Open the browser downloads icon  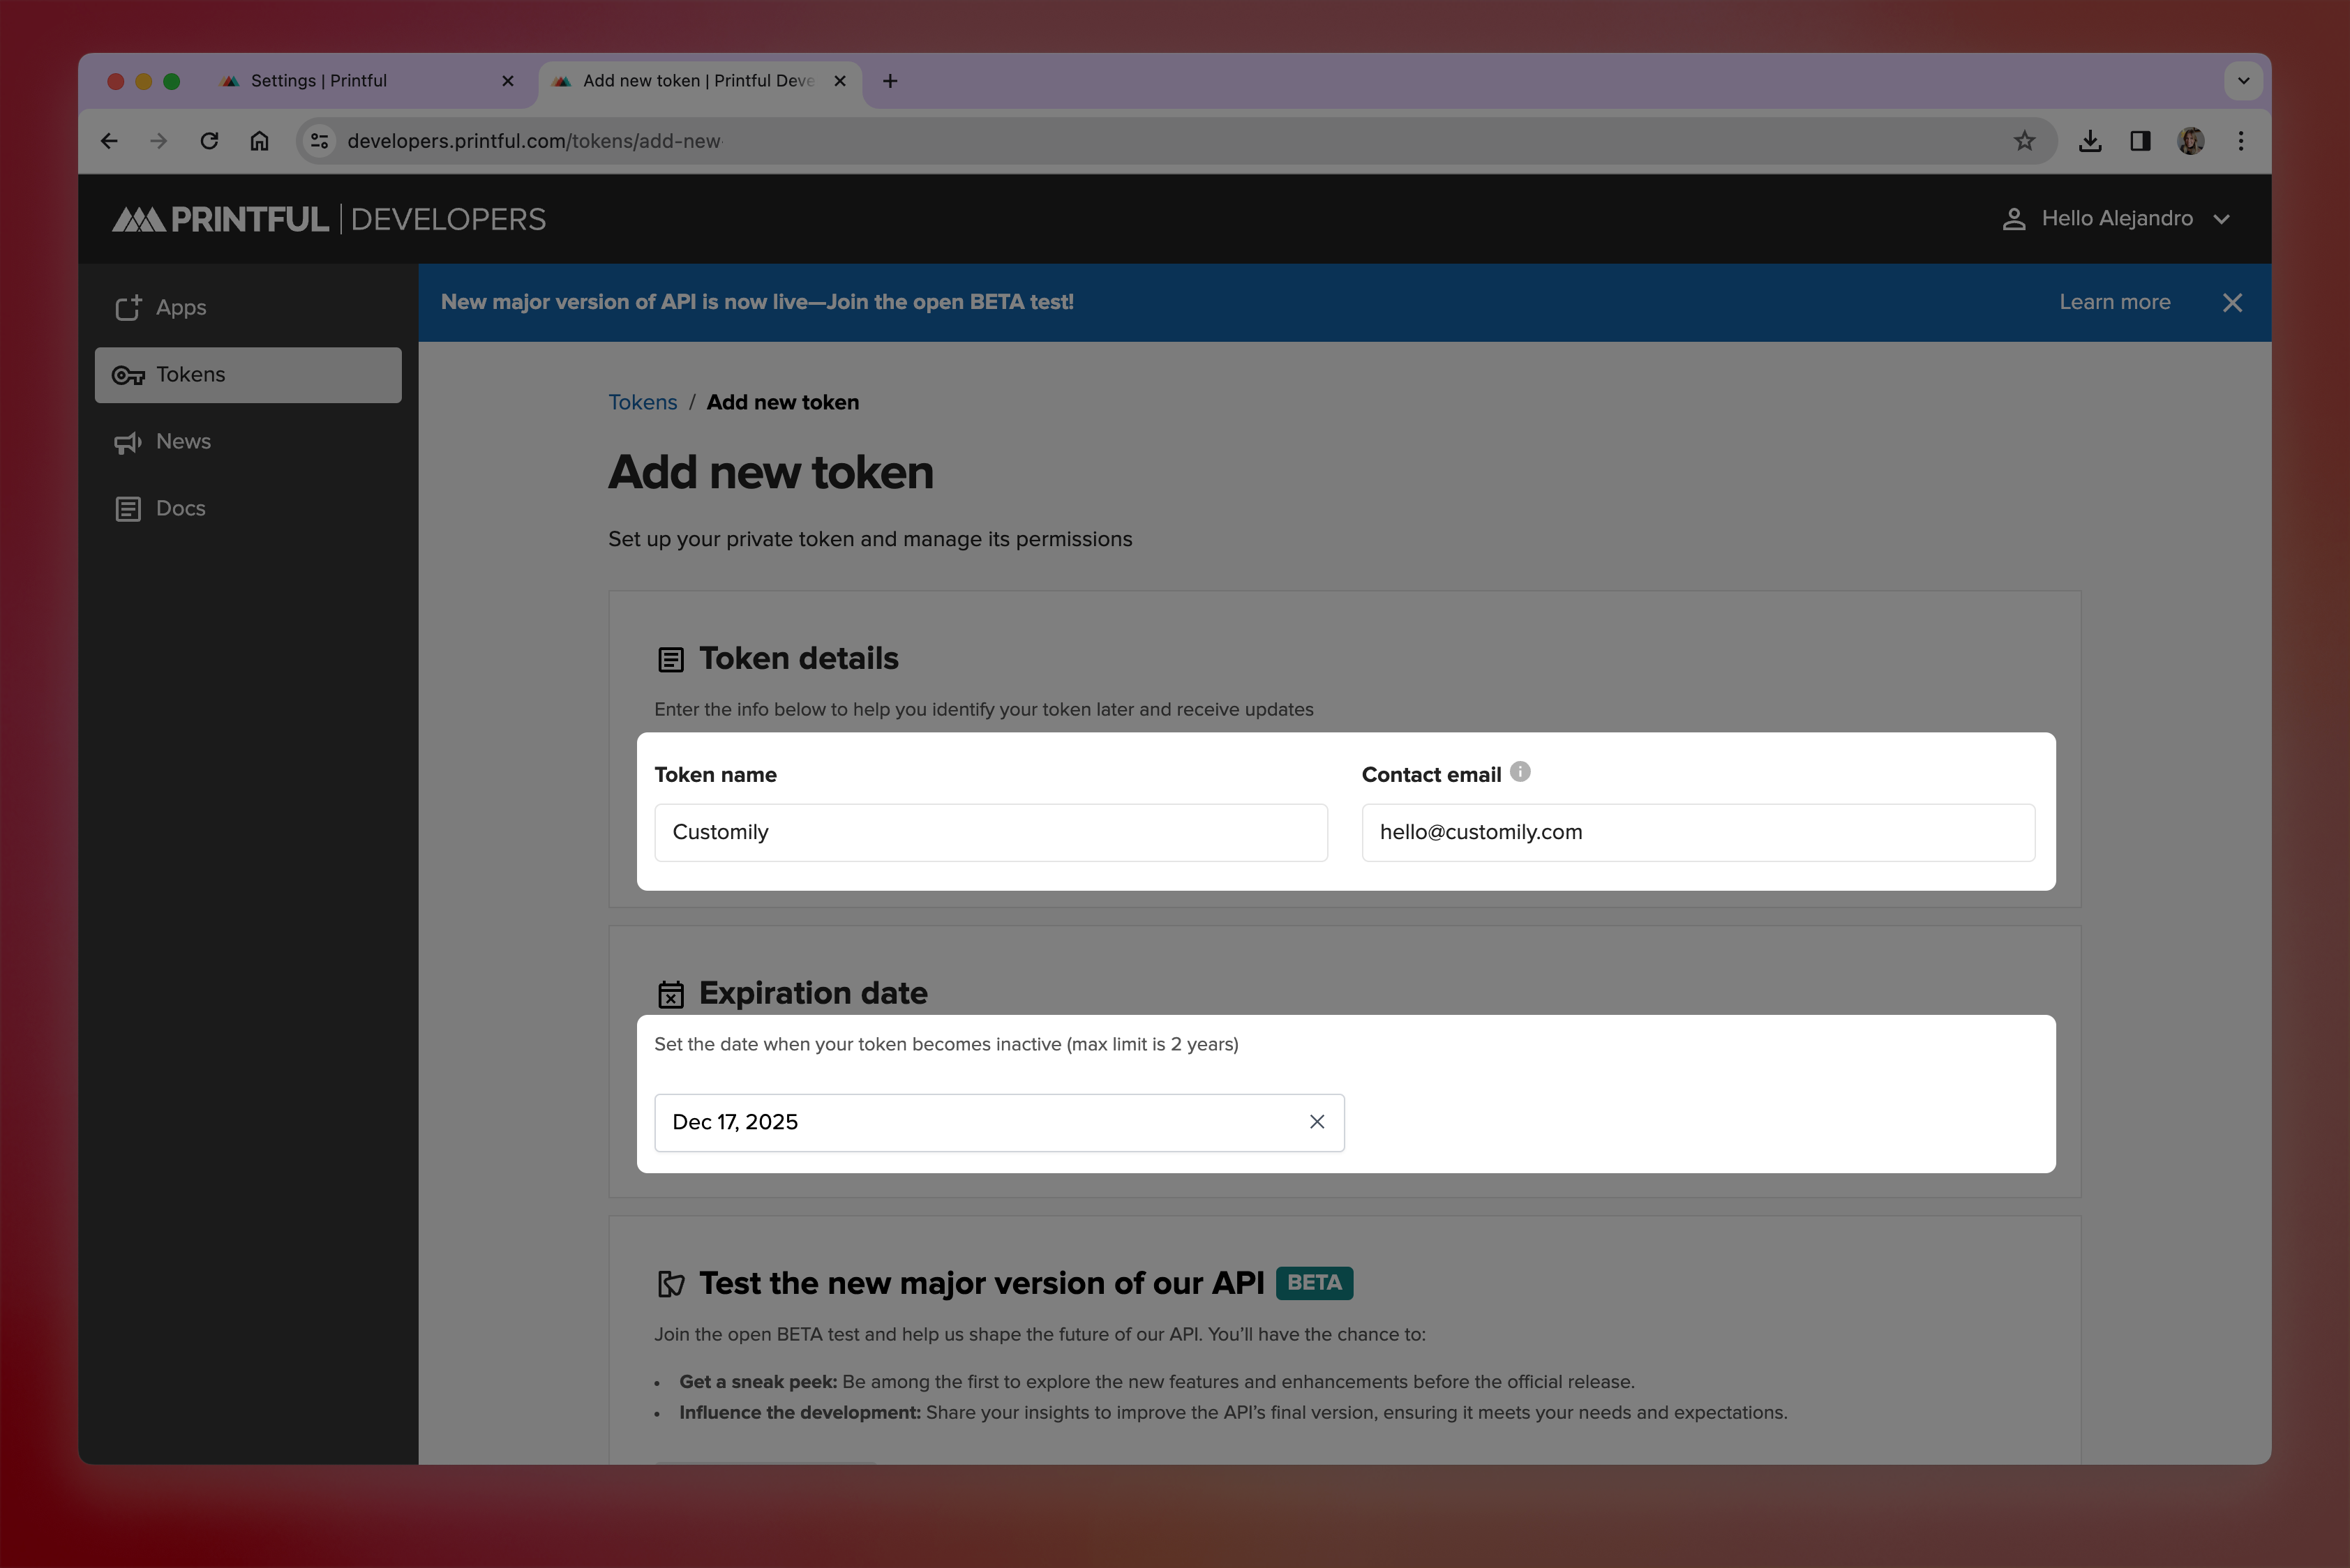[2089, 141]
